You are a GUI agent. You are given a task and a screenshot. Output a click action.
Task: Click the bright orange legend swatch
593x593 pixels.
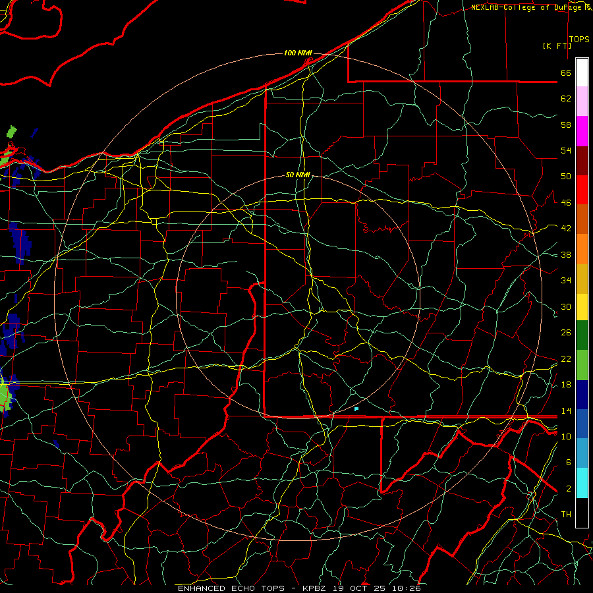point(582,248)
